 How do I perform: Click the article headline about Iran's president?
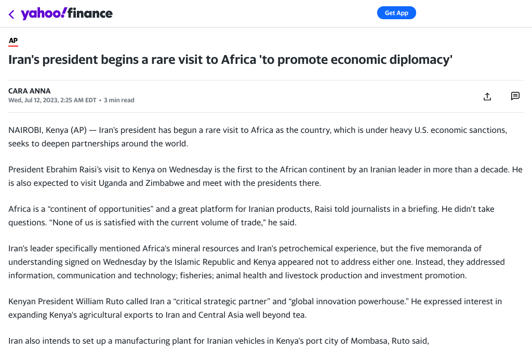pyautogui.click(x=230, y=60)
